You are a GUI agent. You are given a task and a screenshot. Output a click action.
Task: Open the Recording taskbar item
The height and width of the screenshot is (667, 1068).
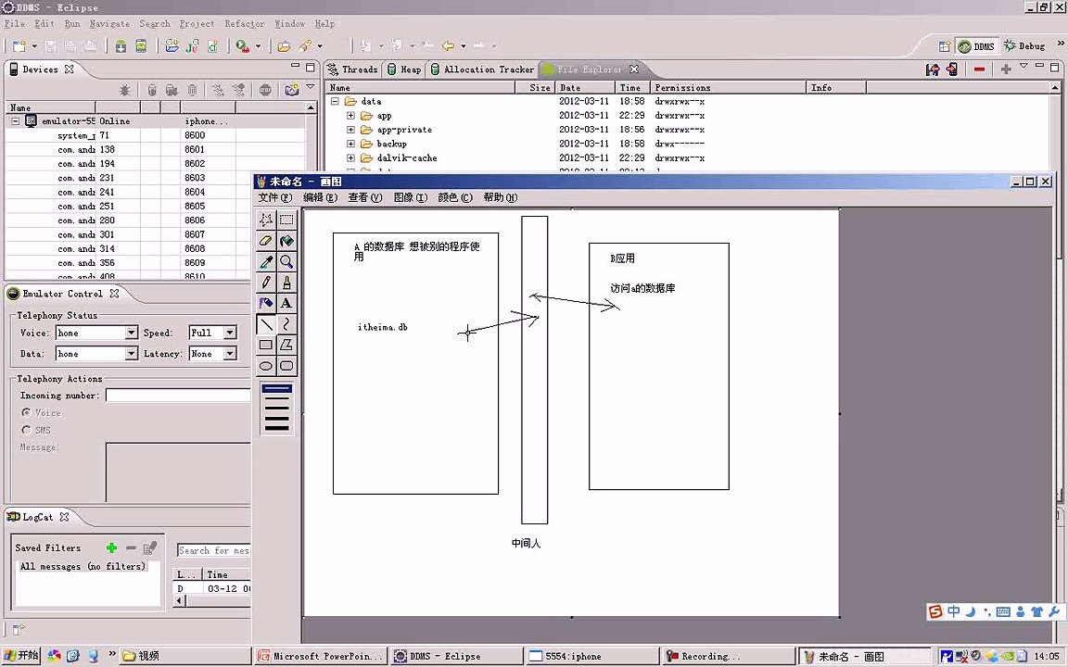tap(729, 657)
